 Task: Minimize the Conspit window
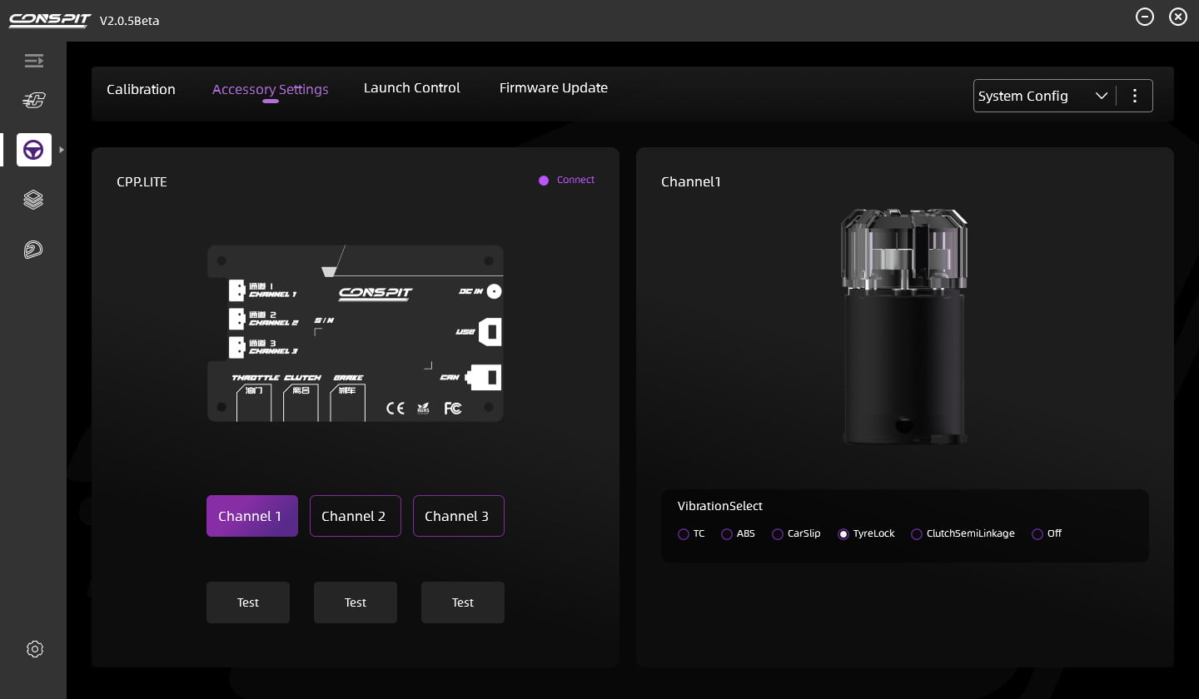click(x=1145, y=17)
